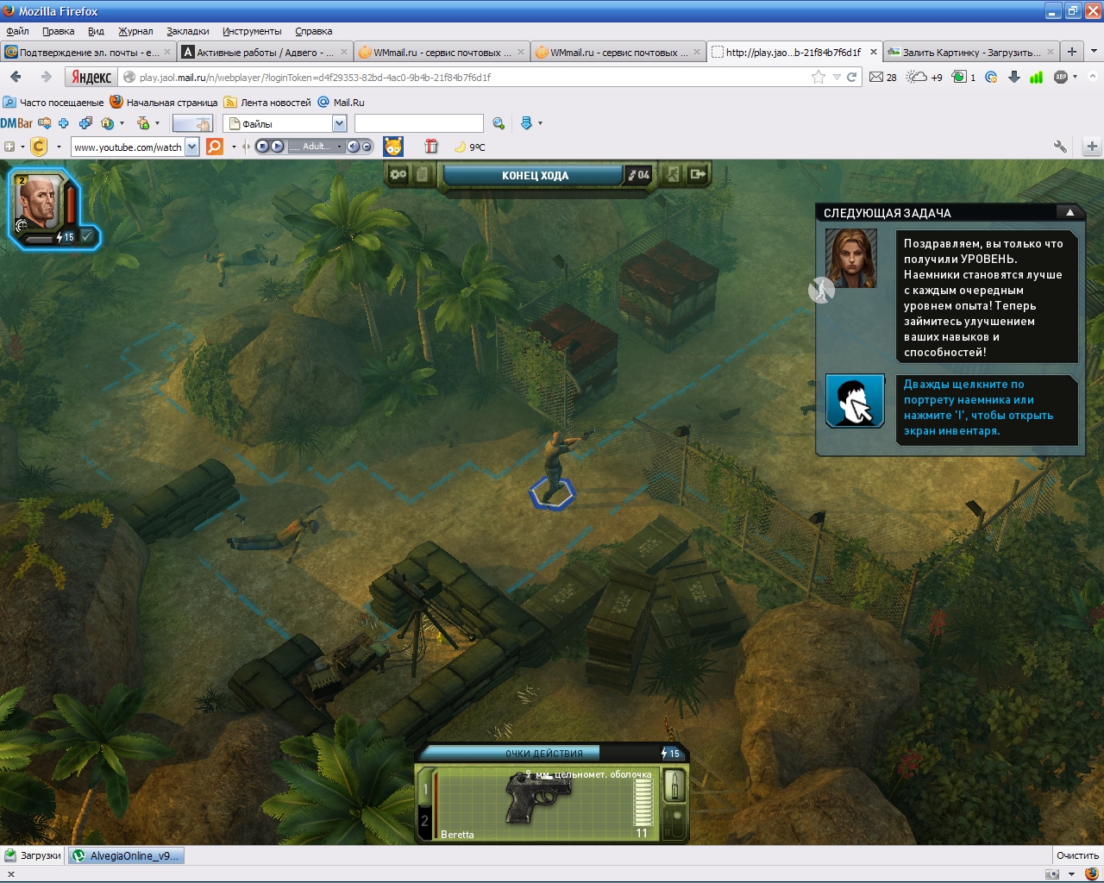The height and width of the screenshot is (883, 1104).
Task: Mute the toolbar radio volume icon
Action: click(353, 147)
